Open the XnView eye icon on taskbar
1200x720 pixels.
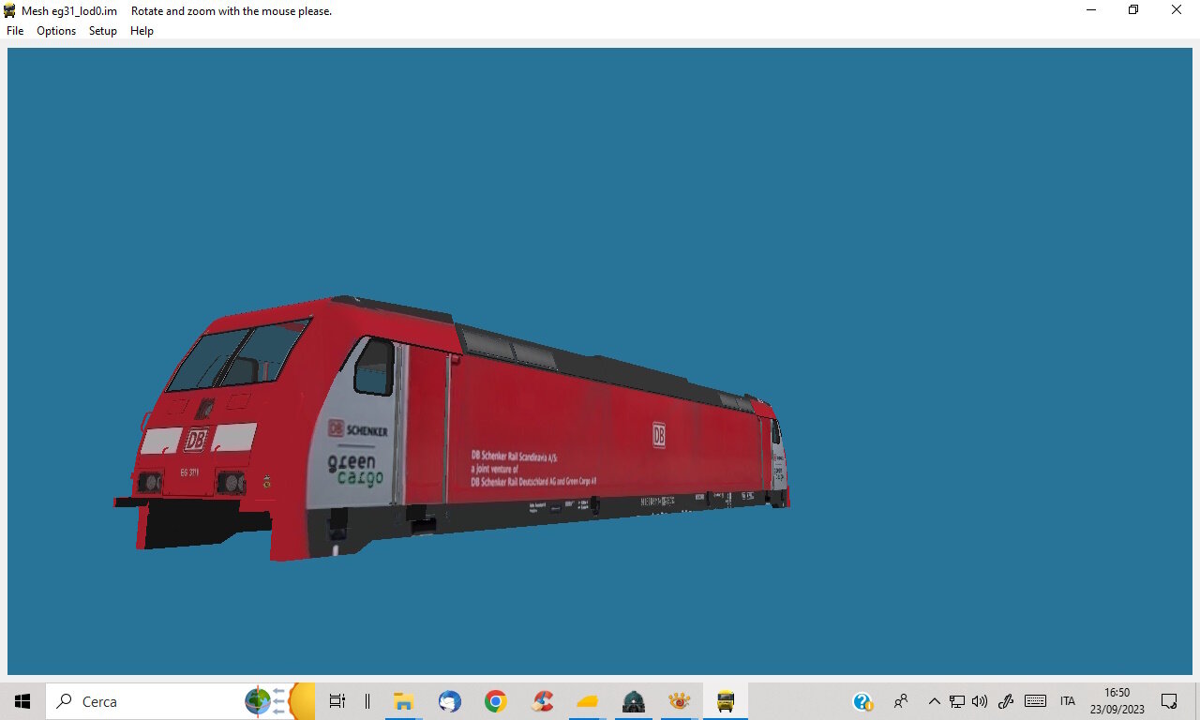tap(680, 701)
